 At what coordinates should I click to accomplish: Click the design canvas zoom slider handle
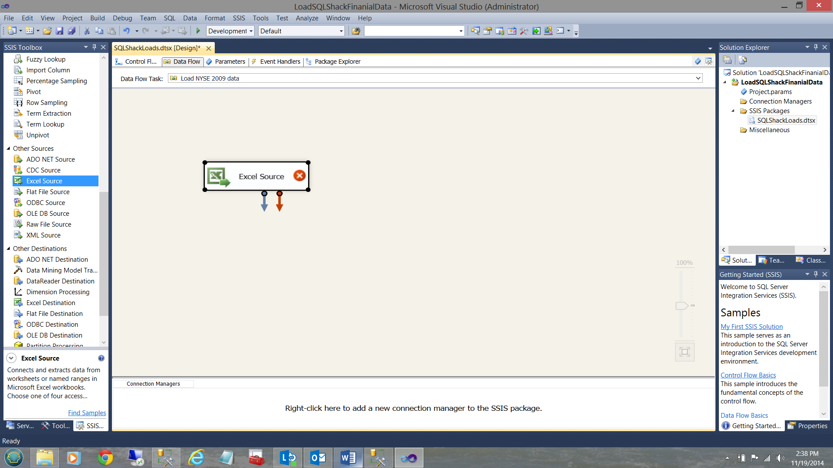tap(682, 306)
